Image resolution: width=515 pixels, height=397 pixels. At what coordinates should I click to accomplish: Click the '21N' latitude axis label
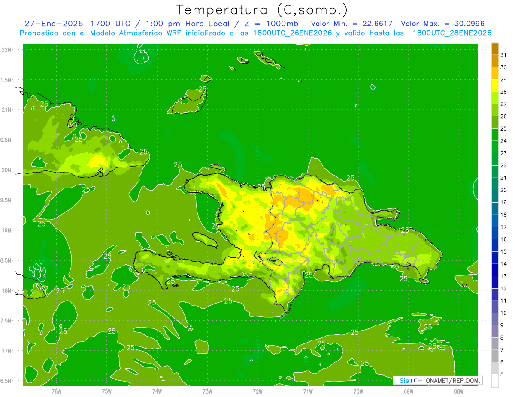7,110
